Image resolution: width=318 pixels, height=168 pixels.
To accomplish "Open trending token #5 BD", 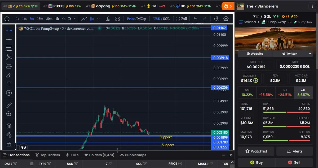I will 191,6.
